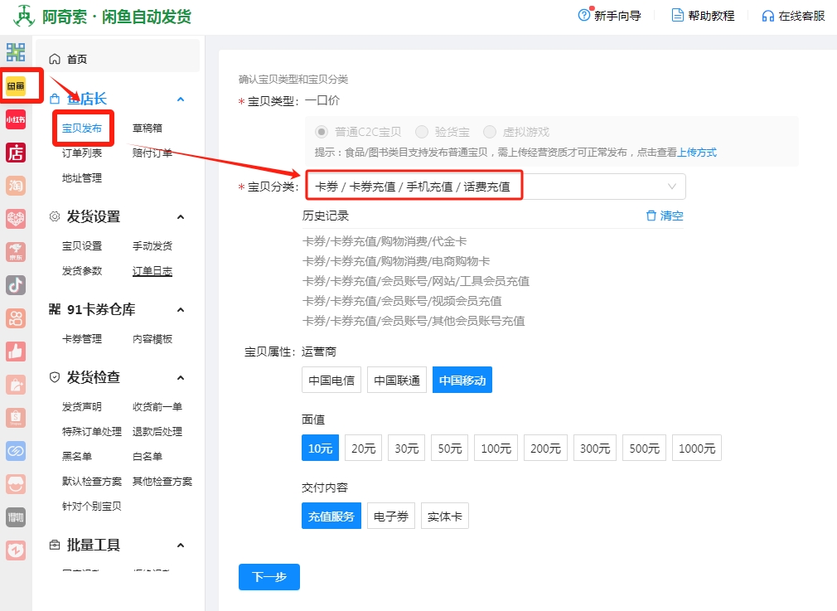Select the 20元 face value
Viewport: 837px width, 611px height.
[364, 449]
